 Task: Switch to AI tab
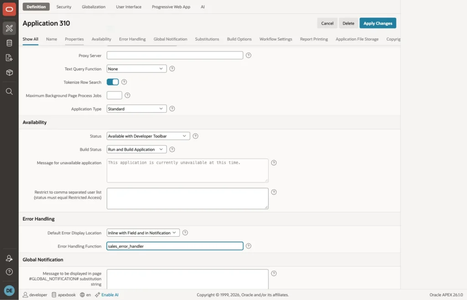202,6
